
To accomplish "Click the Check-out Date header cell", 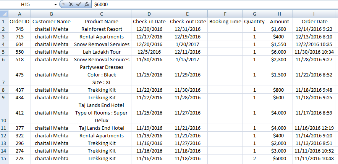I will click(x=187, y=21).
